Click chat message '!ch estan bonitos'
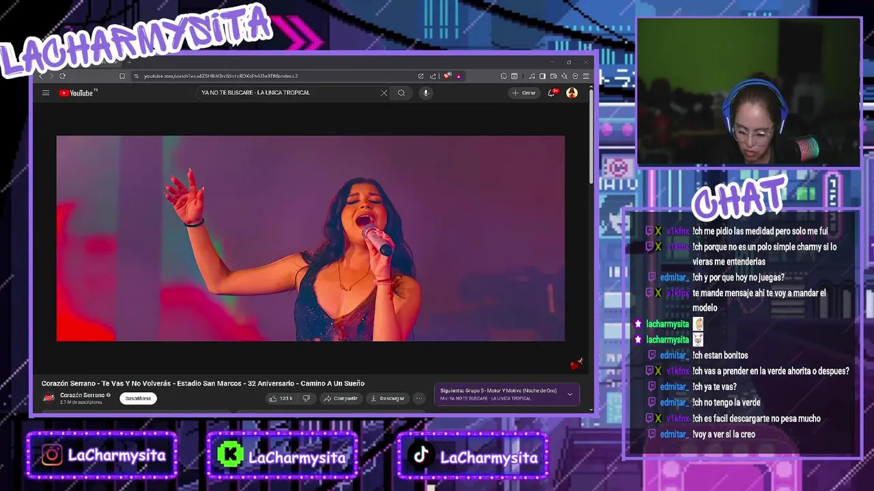This screenshot has height=491, width=874. point(720,355)
